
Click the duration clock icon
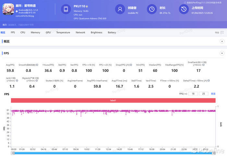click(151, 9)
